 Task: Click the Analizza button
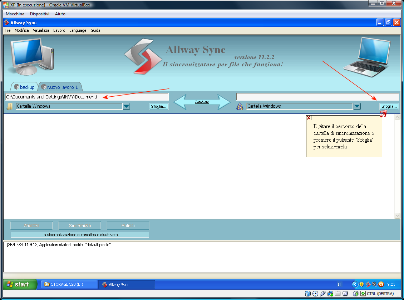click(31, 225)
